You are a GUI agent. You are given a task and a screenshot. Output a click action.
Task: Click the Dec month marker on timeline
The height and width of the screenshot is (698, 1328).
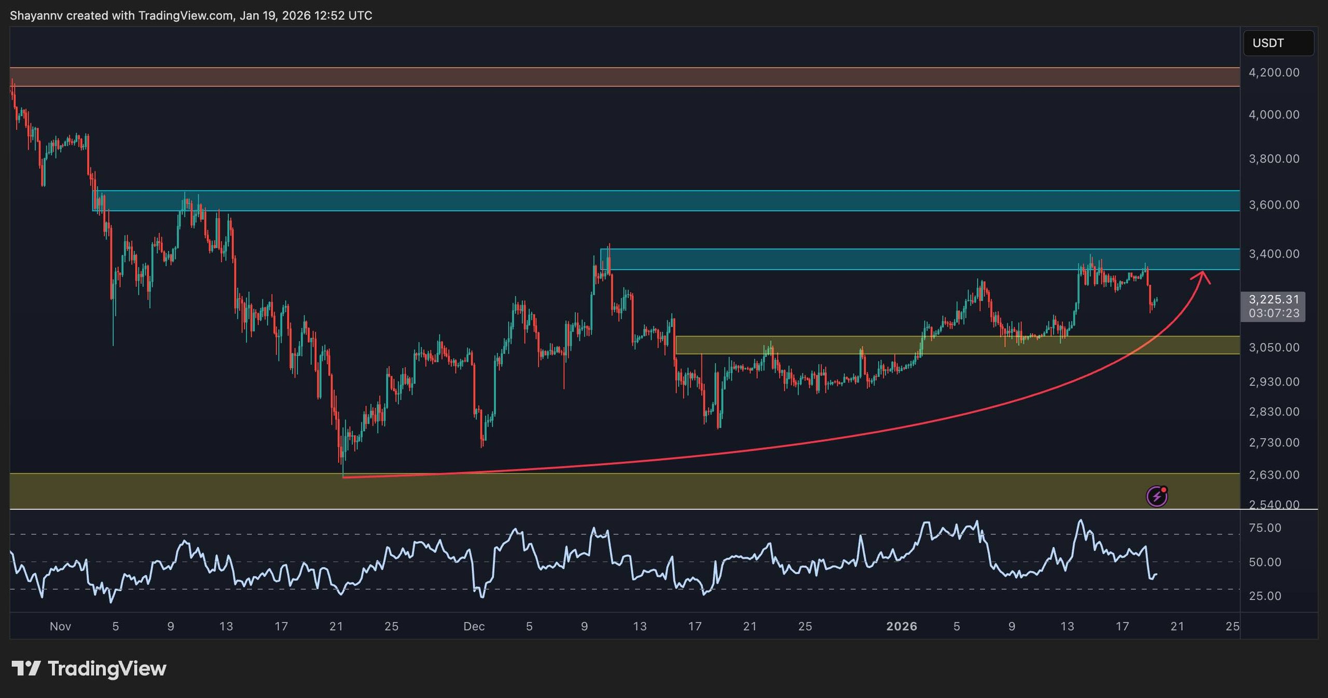point(474,626)
